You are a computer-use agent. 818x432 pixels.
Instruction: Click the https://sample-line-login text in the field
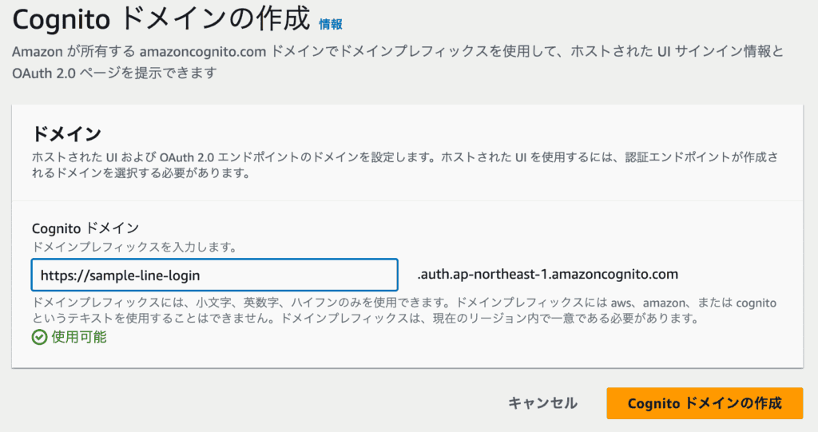pos(120,275)
